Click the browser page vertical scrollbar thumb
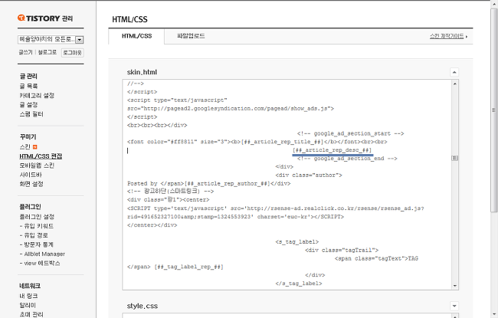Screen dimensions: 498x318 tap(493, 110)
